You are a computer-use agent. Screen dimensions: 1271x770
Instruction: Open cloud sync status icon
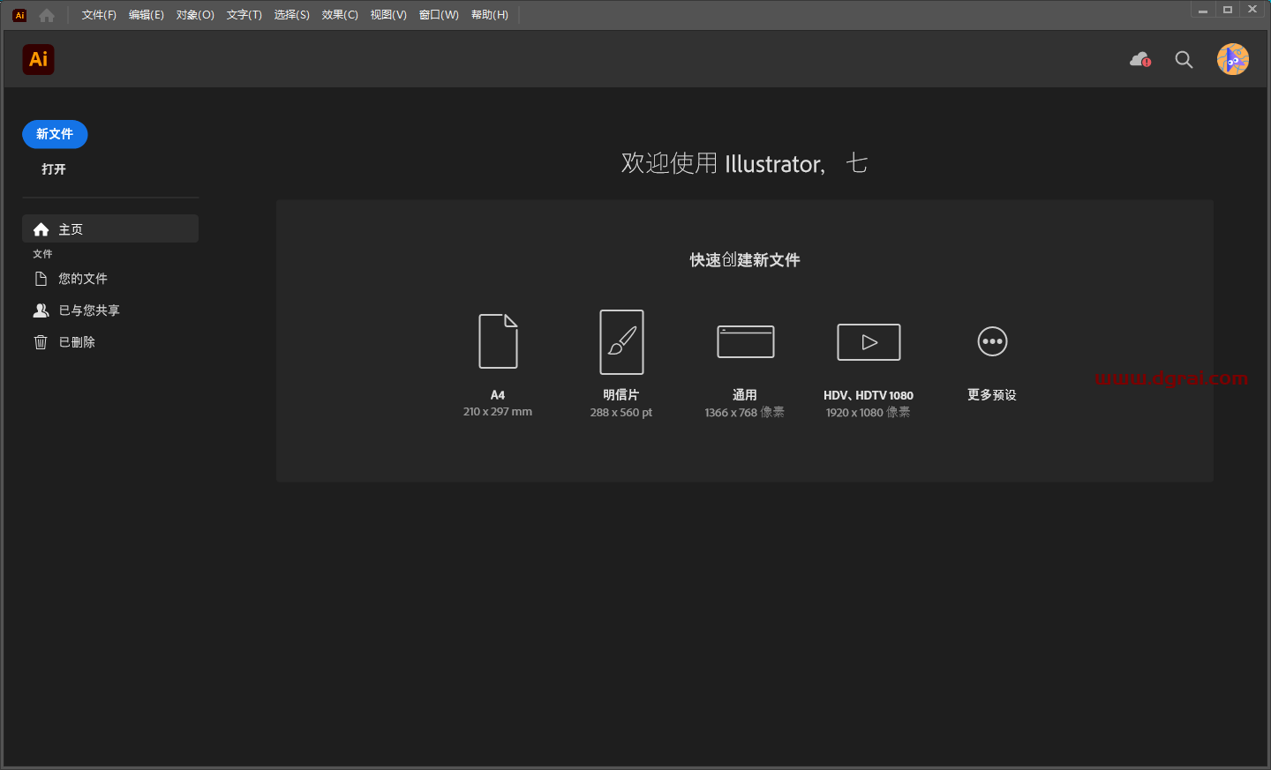tap(1140, 59)
